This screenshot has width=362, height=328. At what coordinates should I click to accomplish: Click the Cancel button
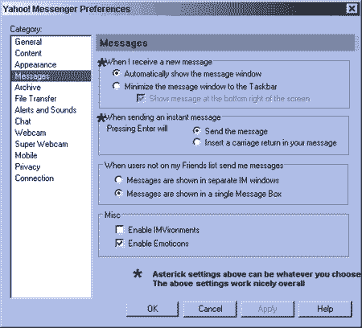(x=210, y=309)
